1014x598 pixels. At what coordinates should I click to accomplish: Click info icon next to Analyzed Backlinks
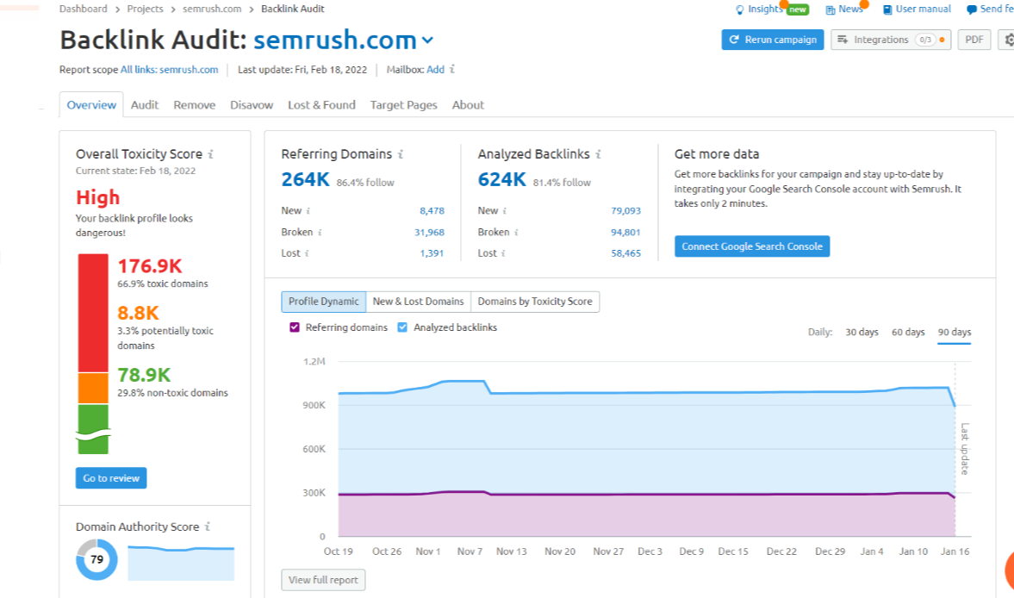pos(599,154)
